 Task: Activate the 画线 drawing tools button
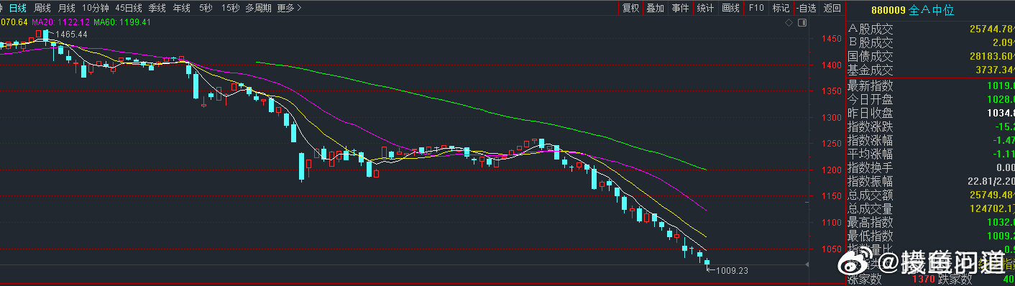click(x=730, y=8)
